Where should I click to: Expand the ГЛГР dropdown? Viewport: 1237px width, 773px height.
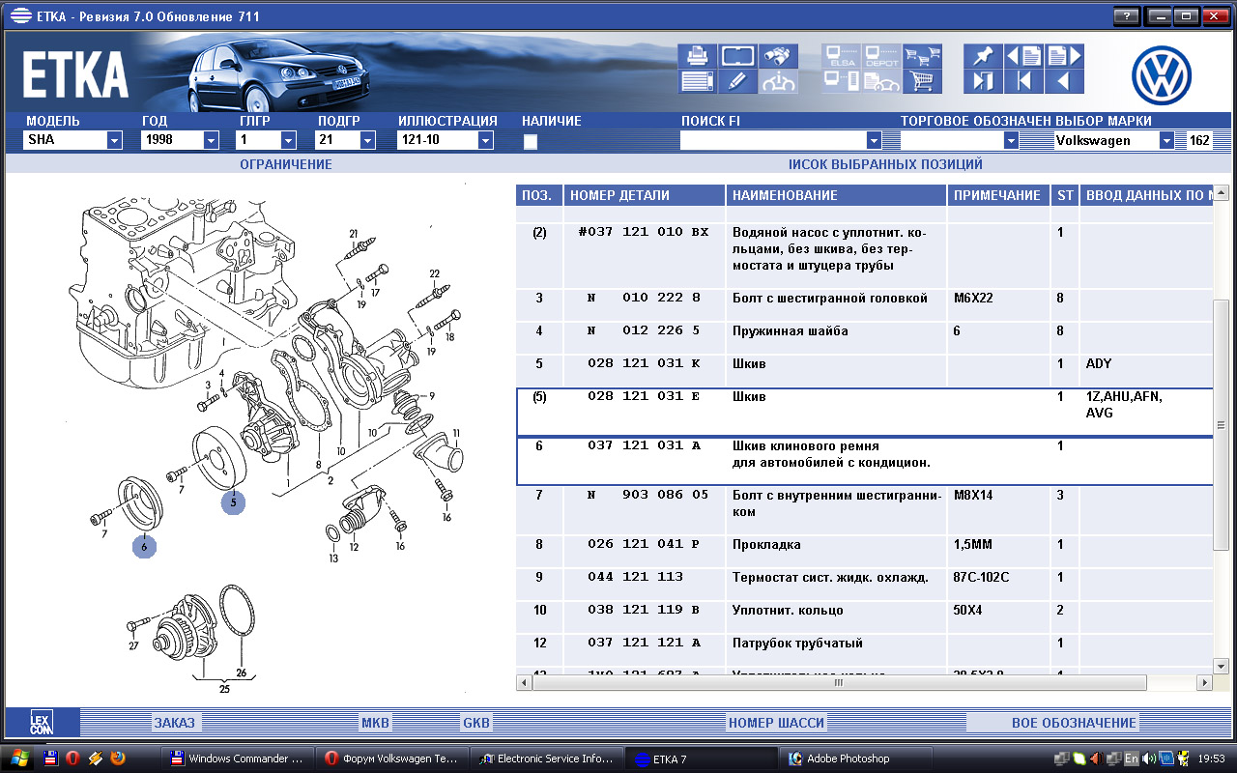click(288, 141)
